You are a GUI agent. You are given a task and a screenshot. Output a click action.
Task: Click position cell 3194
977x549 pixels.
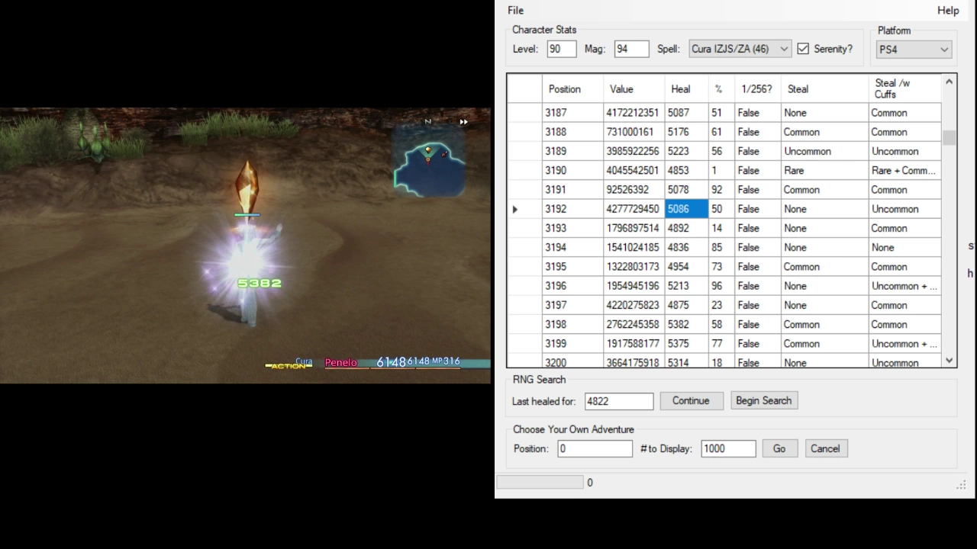572,247
